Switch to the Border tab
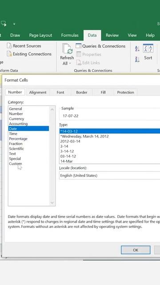Image resolution: width=160 pixels, height=285 pixels. click(82, 92)
